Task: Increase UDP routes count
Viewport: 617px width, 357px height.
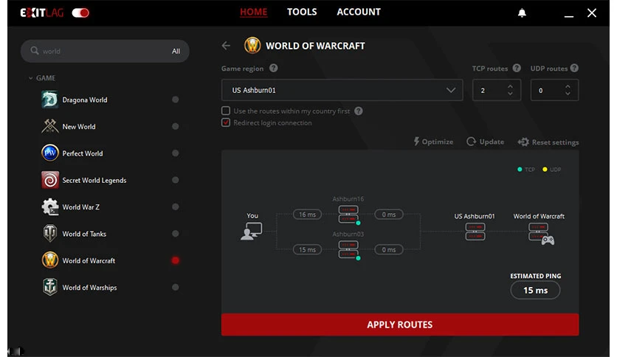Action: tap(568, 86)
